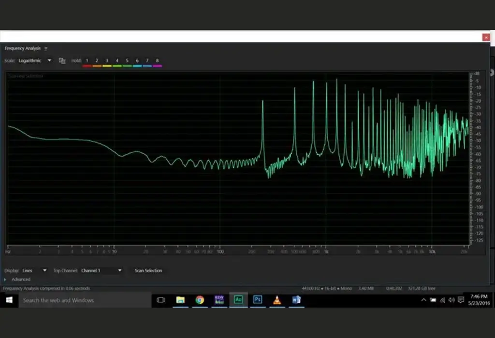Viewport: 495px width, 338px height.
Task: Open the Frequency Analysis panel menu icon
Action: pyautogui.click(x=46, y=49)
